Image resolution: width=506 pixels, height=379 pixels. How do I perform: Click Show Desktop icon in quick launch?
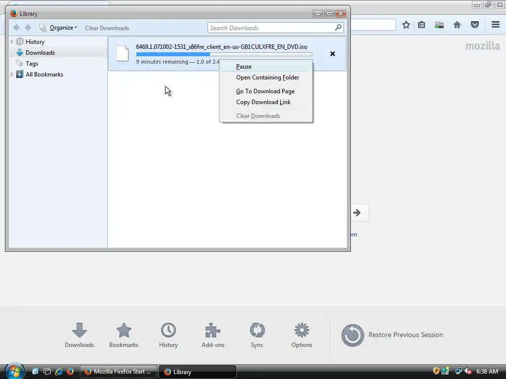pyautogui.click(x=35, y=372)
